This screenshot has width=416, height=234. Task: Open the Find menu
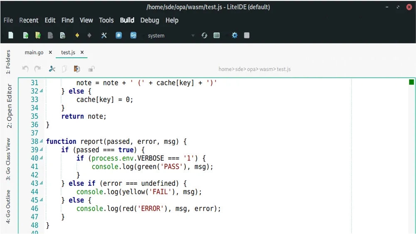[67, 20]
